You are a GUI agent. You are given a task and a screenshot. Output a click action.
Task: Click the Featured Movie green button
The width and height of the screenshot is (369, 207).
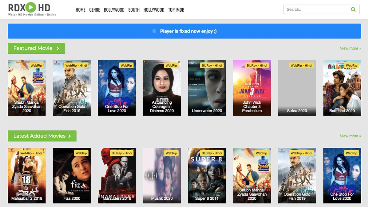(x=36, y=48)
